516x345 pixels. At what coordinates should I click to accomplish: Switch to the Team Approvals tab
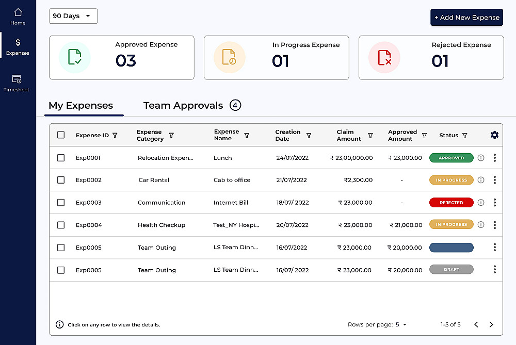(x=183, y=106)
